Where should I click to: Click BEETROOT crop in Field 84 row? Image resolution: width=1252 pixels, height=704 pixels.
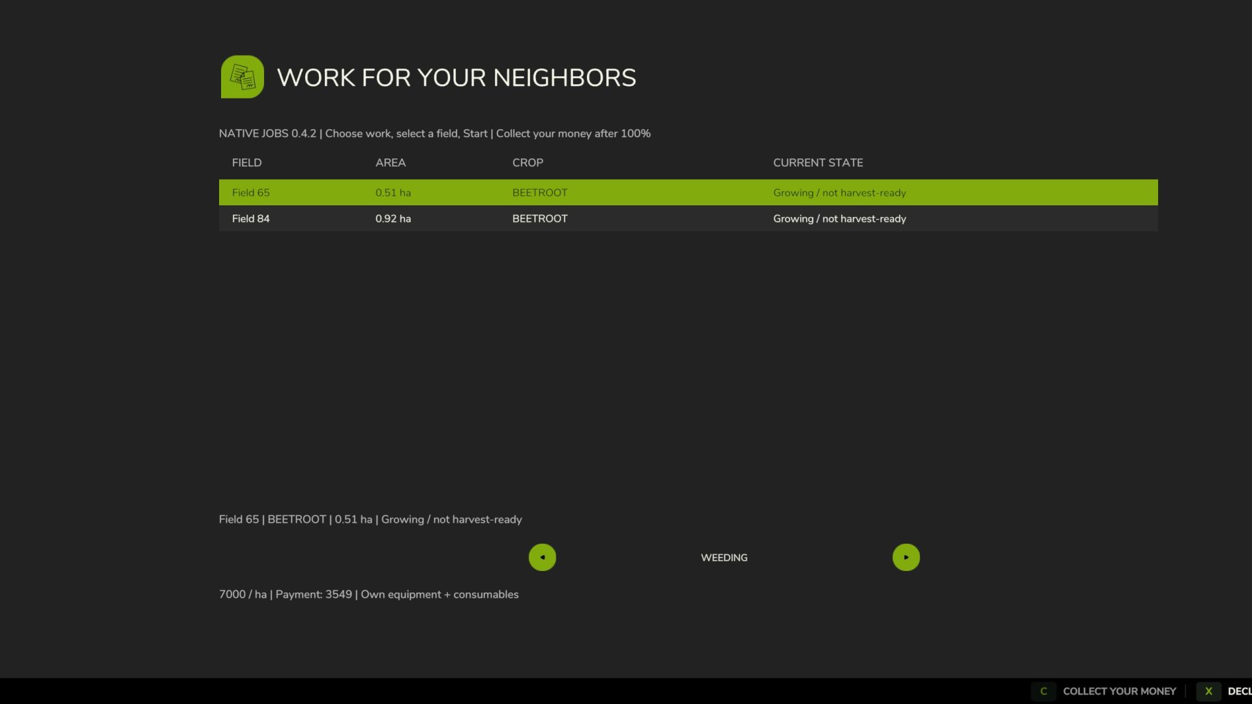[x=540, y=219]
